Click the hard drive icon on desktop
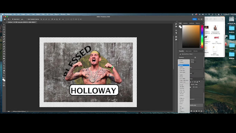This screenshot has height=133, width=236. coord(231,19)
